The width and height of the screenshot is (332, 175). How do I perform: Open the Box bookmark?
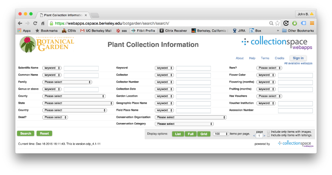coord(255,31)
